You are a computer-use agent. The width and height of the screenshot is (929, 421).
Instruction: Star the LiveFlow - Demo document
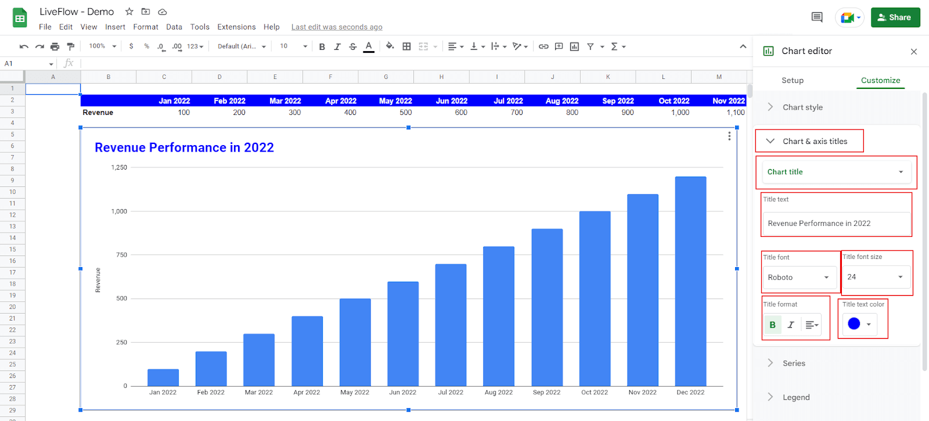129,12
